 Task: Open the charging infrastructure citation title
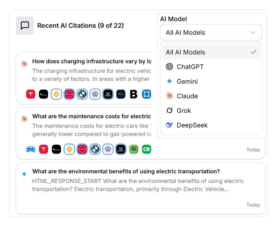tap(92, 61)
